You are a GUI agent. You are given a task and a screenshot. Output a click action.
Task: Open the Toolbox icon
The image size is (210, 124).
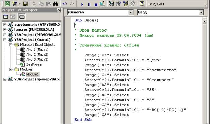click(133, 4)
